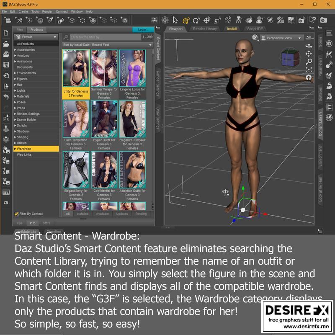
Task: Open the Render menu
Action: (x=47, y=12)
